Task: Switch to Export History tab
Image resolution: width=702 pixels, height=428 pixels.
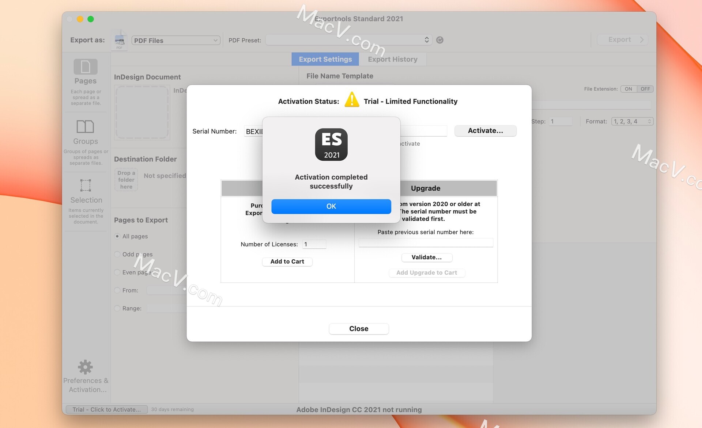Action: pos(392,59)
